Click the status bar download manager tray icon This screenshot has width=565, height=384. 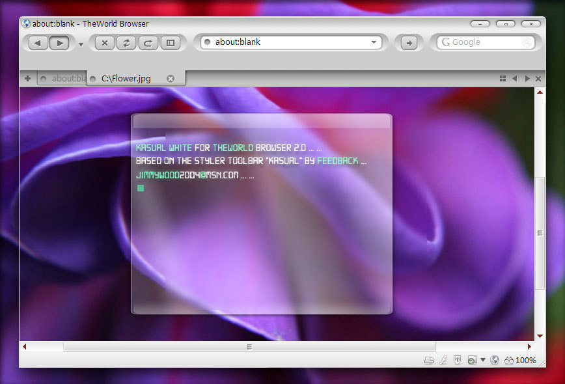[429, 360]
